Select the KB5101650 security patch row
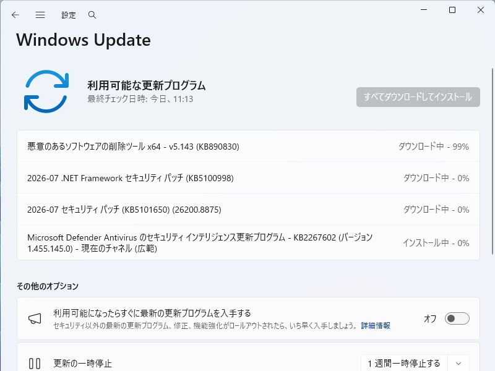The height and width of the screenshot is (371, 495). pyautogui.click(x=249, y=210)
